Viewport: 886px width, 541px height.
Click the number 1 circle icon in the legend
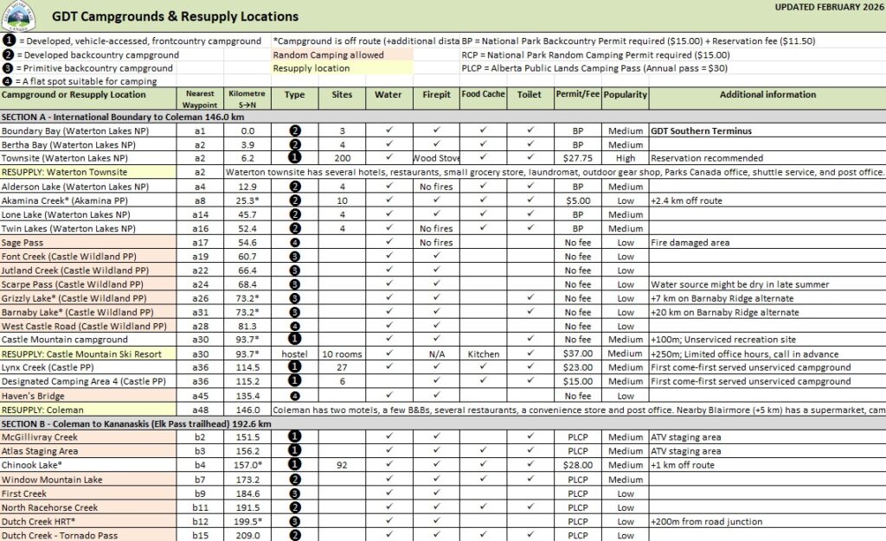[x=8, y=41]
